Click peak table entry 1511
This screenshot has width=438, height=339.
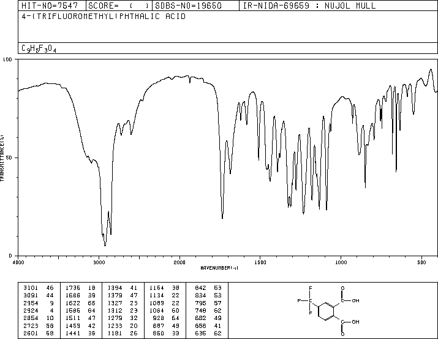point(73,318)
